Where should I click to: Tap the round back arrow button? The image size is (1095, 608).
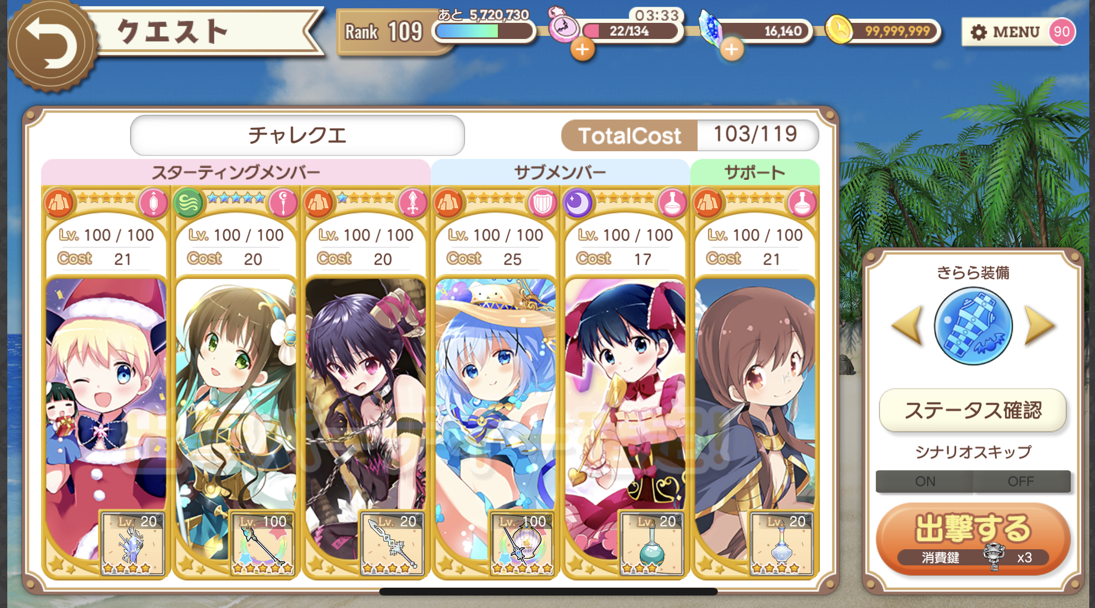click(x=51, y=46)
